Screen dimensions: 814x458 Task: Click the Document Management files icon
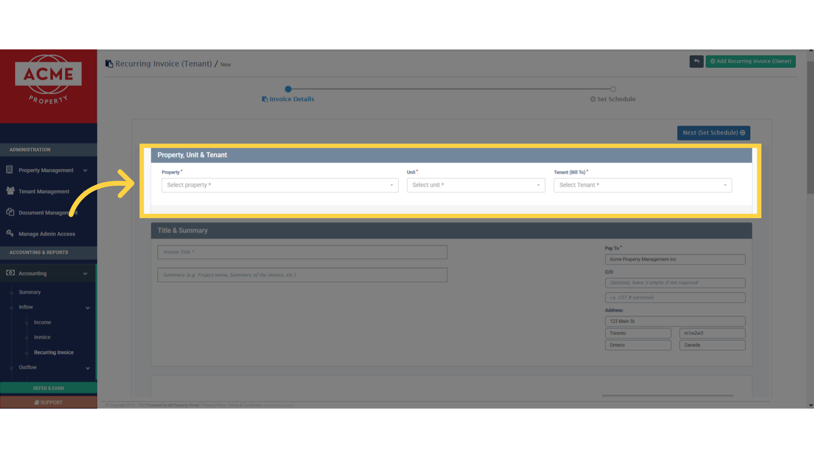(10, 212)
